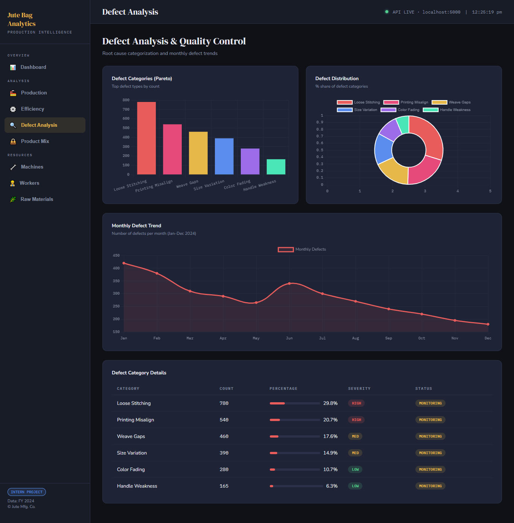
Task: Toggle Weave Gaps color swatch in legend
Action: (x=439, y=102)
